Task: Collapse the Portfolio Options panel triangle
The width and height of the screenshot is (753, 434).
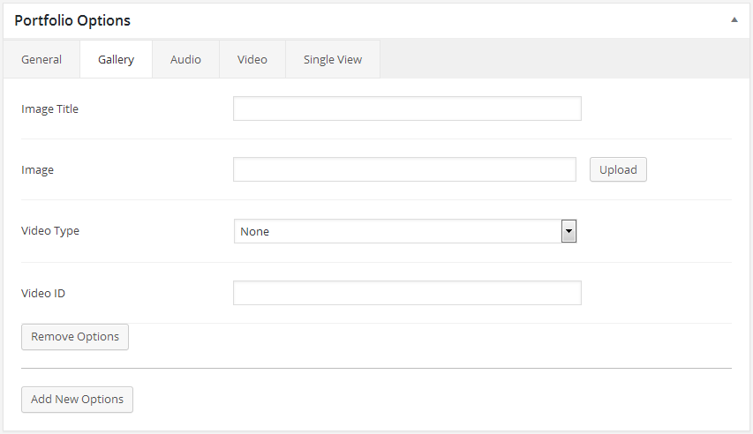Action: (734, 19)
